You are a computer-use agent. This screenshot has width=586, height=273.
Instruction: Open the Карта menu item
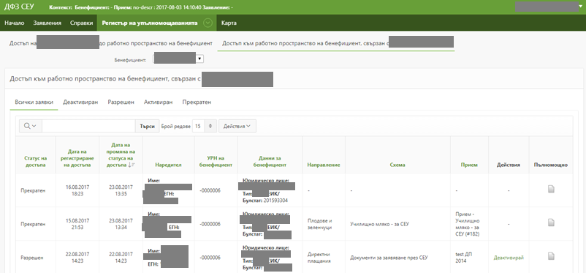[x=229, y=23]
